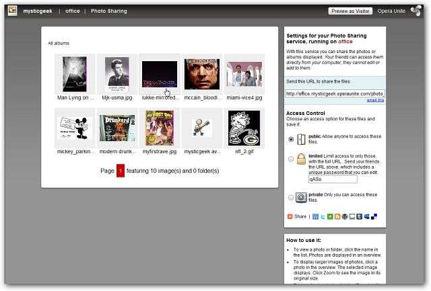Viewport: 431px width, 291px height.
Task: Share via the Tumblr icon
Action: (359, 216)
